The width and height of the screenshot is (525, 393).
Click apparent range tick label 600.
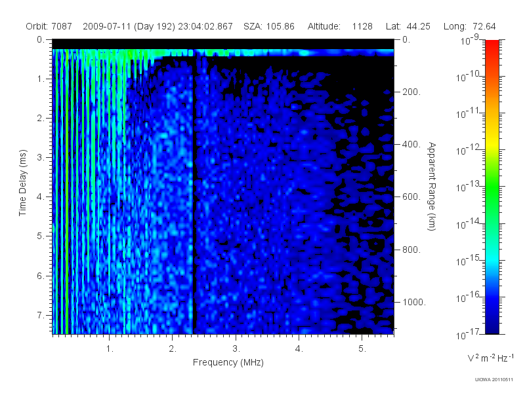click(x=411, y=197)
